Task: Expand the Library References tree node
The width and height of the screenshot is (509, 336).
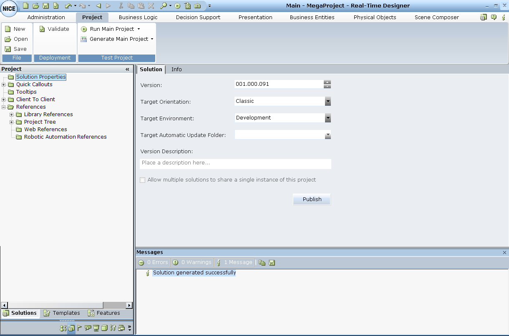Action: coord(12,114)
